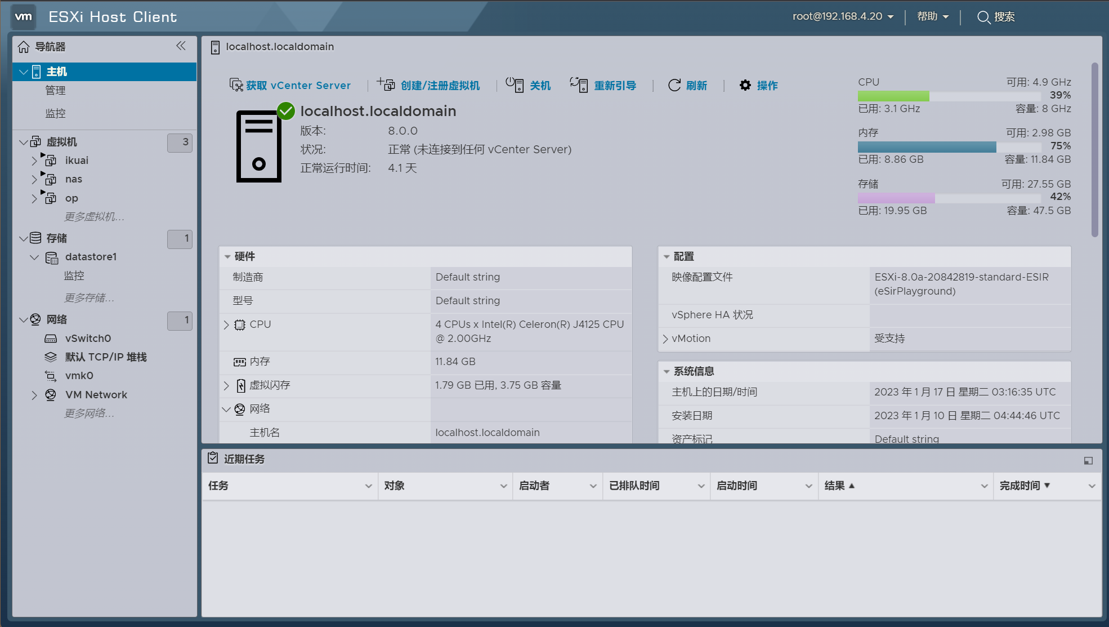Click the search magnifier icon

point(983,17)
